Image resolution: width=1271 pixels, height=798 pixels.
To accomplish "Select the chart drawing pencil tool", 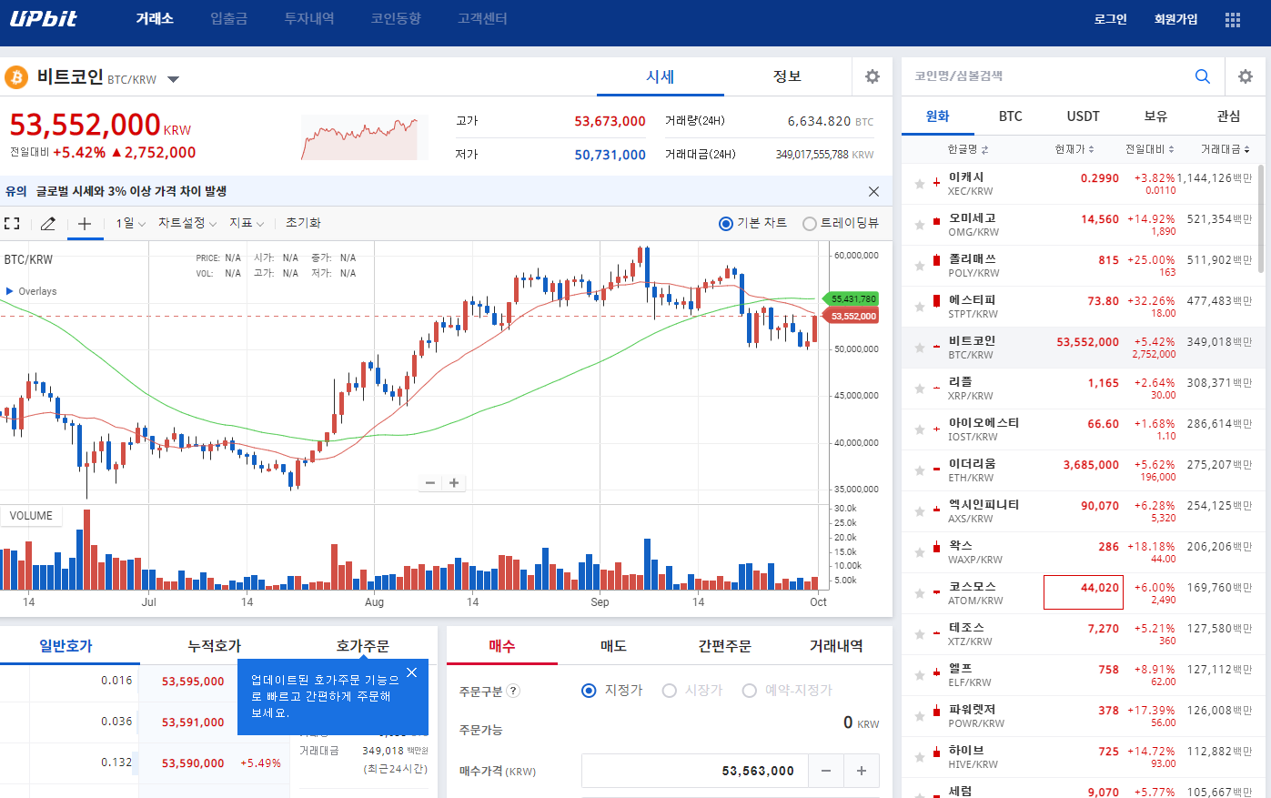I will pyautogui.click(x=48, y=223).
